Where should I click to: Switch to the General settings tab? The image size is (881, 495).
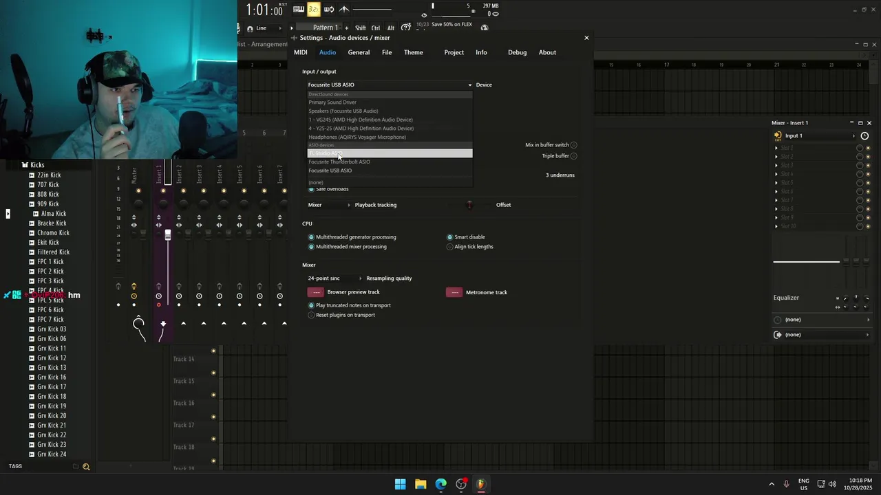pyautogui.click(x=359, y=52)
